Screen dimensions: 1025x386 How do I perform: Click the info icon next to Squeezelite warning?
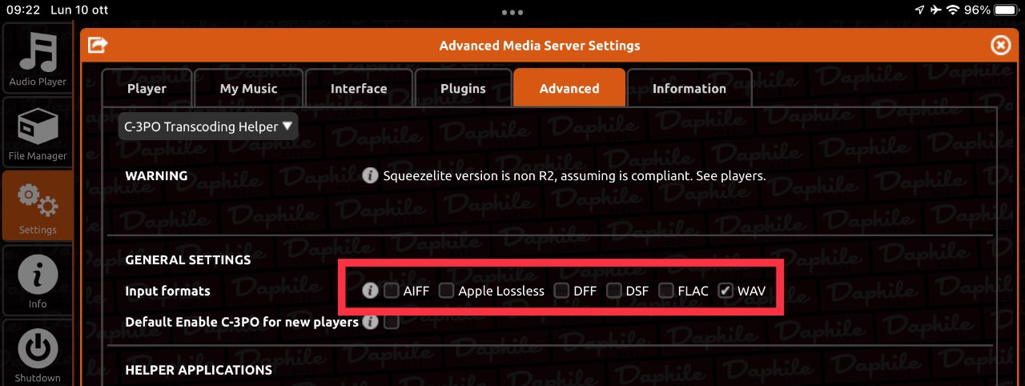pos(369,175)
